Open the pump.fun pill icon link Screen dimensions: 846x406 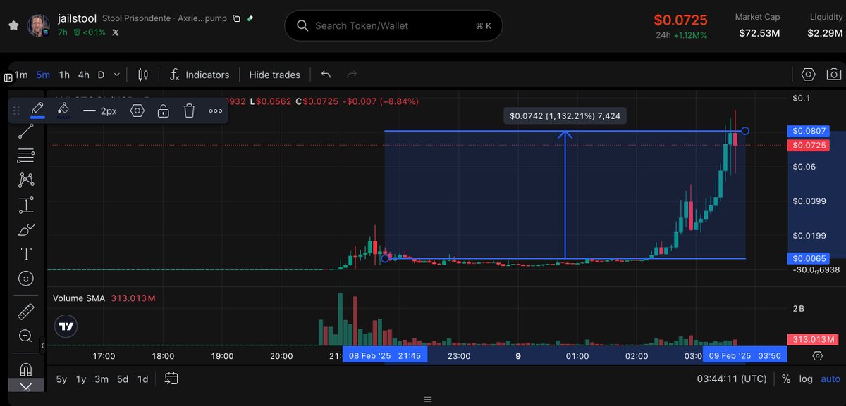[x=250, y=18]
